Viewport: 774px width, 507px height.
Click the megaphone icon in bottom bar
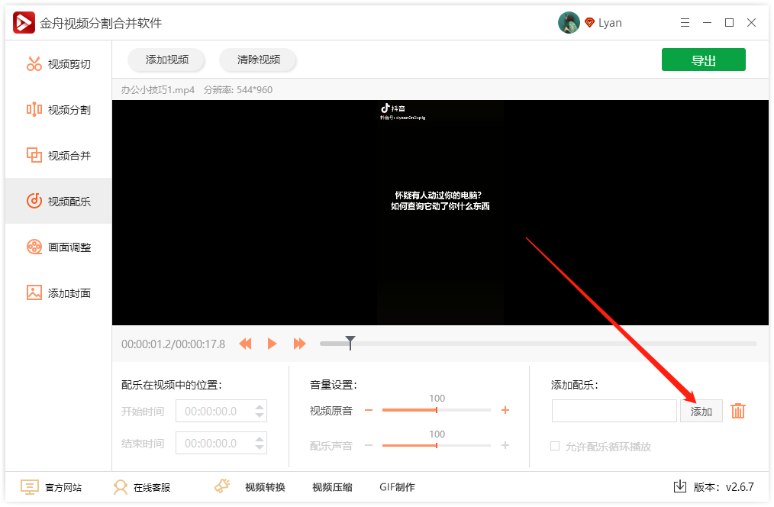tap(222, 486)
